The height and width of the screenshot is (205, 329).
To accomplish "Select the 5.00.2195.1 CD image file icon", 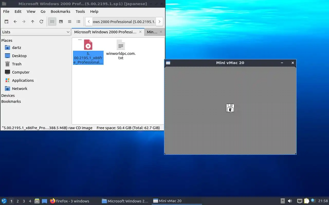I will (88, 45).
